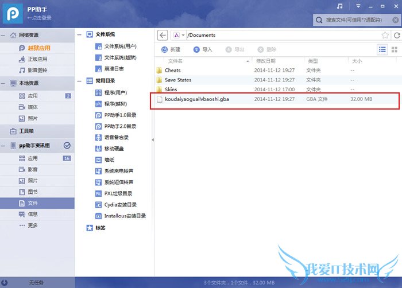
Task: Click the PP助手 logo icon
Action: coord(13,13)
